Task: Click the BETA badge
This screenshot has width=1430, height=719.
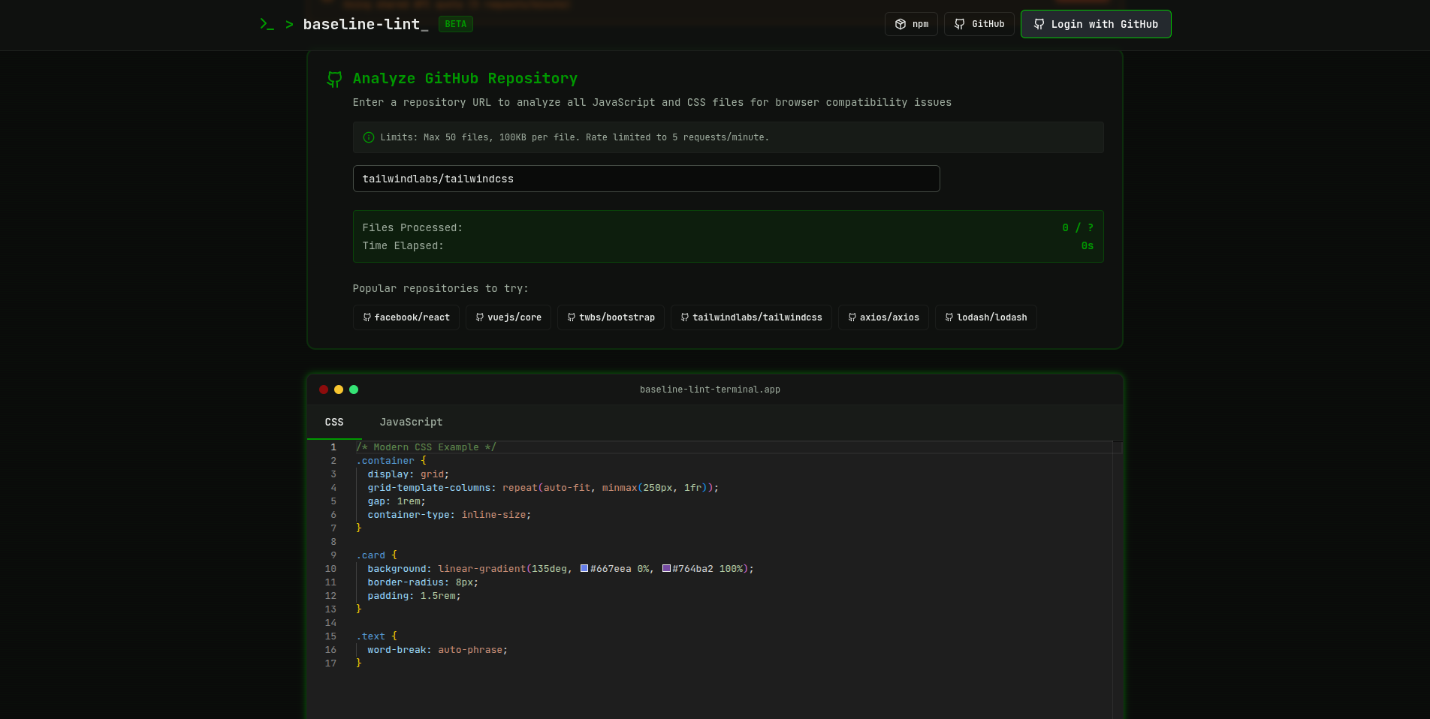Action: [456, 24]
